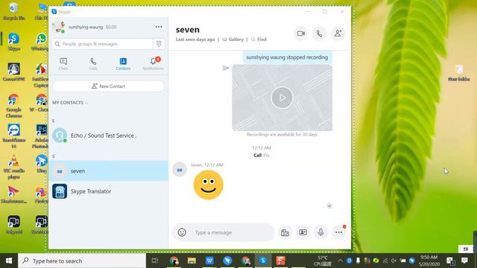Screen dimensions: 477x268
Task: Open the emoji picker
Action: pyautogui.click(x=182, y=232)
